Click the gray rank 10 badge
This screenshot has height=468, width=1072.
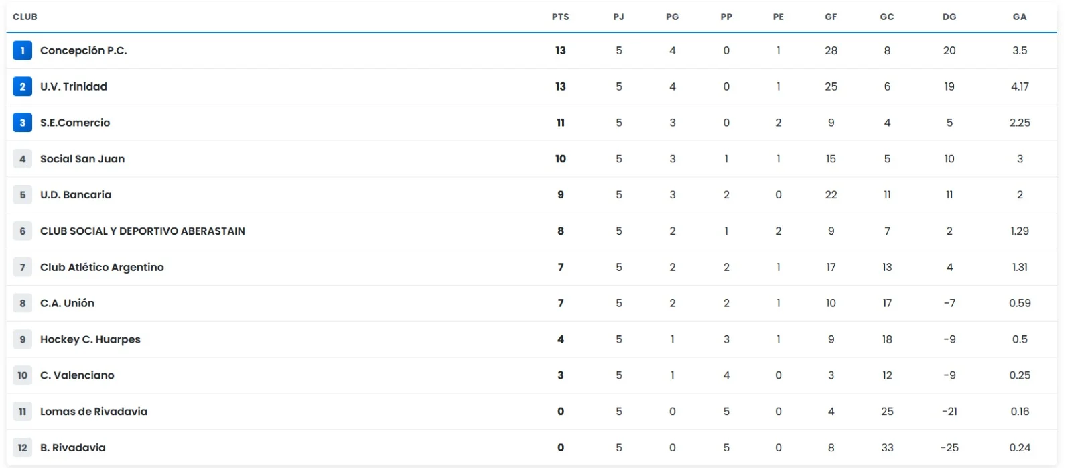22,375
